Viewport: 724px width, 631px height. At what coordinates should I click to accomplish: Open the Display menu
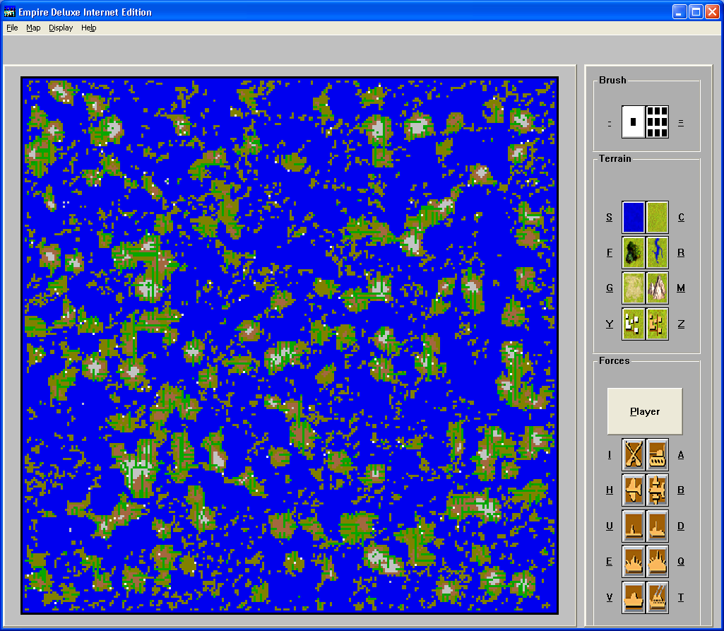pos(61,28)
